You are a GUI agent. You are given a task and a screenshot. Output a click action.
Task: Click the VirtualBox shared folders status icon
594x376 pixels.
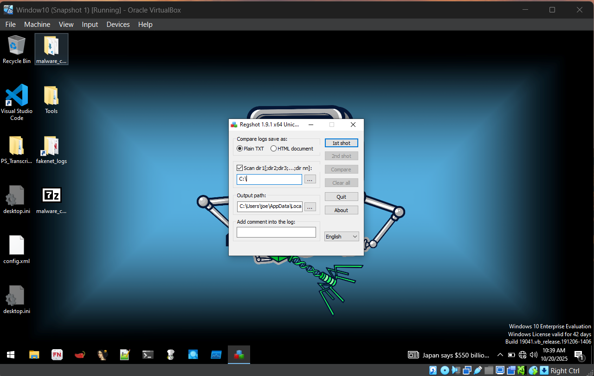(489, 370)
